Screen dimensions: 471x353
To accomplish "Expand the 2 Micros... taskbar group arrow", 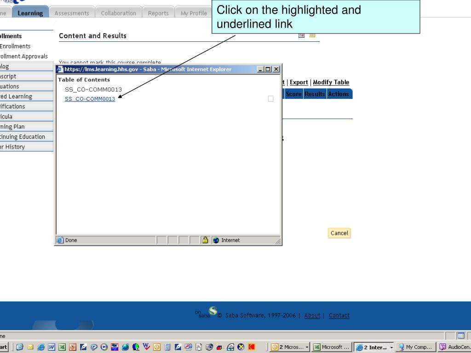I will (307, 347).
